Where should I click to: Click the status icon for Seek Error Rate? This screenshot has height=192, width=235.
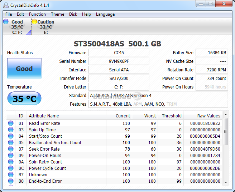(11, 149)
